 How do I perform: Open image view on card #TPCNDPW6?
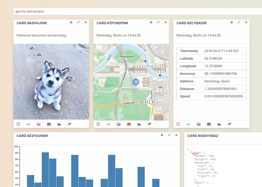[118, 124]
